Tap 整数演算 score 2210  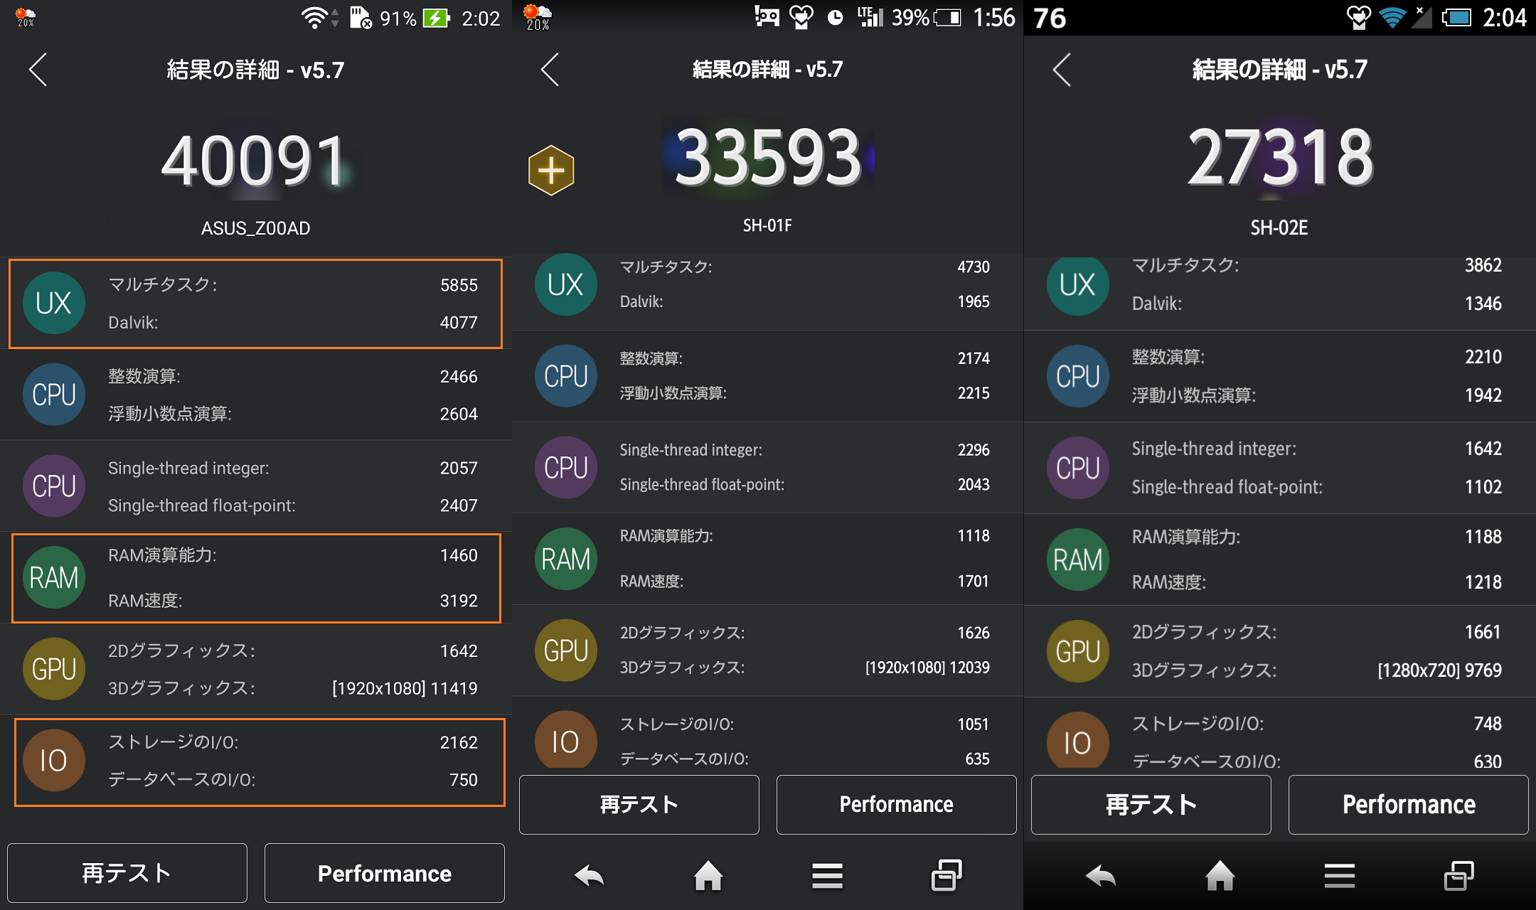pos(1483,357)
